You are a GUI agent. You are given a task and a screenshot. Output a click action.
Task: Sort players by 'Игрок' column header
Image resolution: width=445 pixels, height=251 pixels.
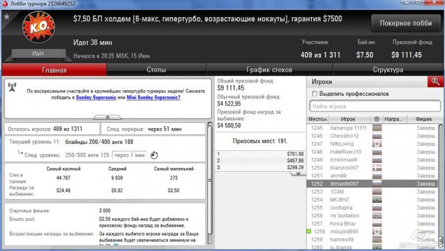(x=348, y=119)
